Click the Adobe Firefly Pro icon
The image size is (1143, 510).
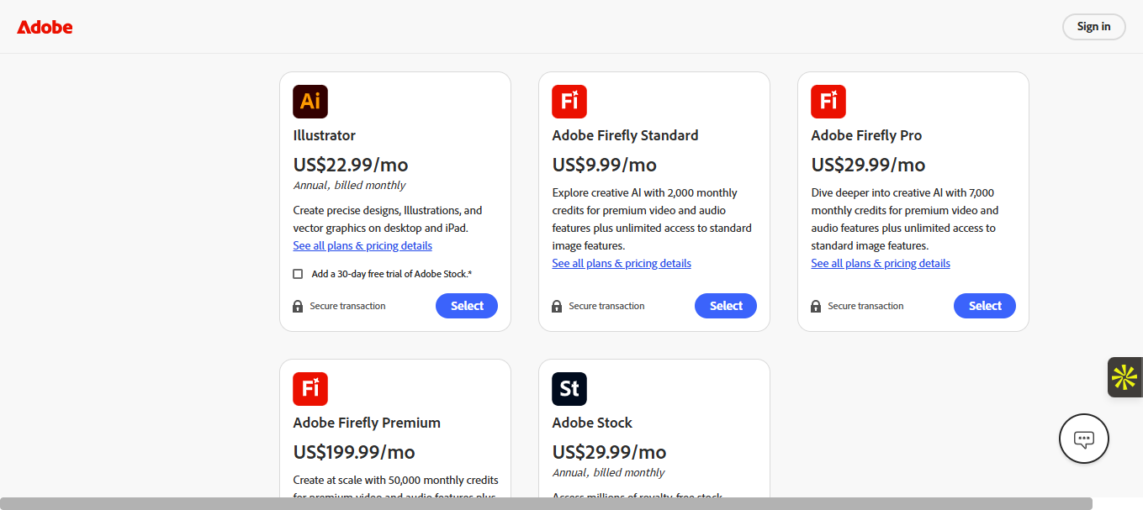[x=828, y=102]
